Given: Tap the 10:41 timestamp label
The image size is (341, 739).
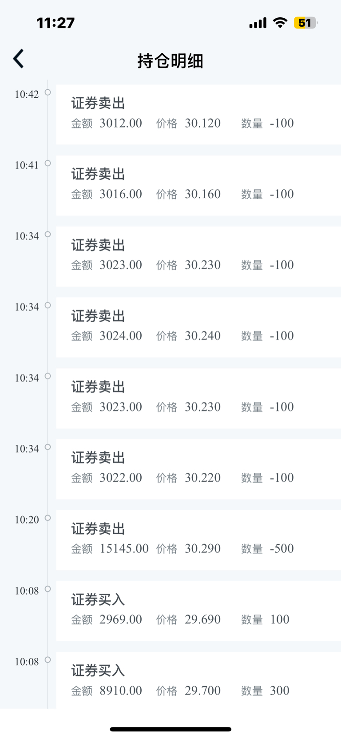Looking at the screenshot, I should coord(27,165).
